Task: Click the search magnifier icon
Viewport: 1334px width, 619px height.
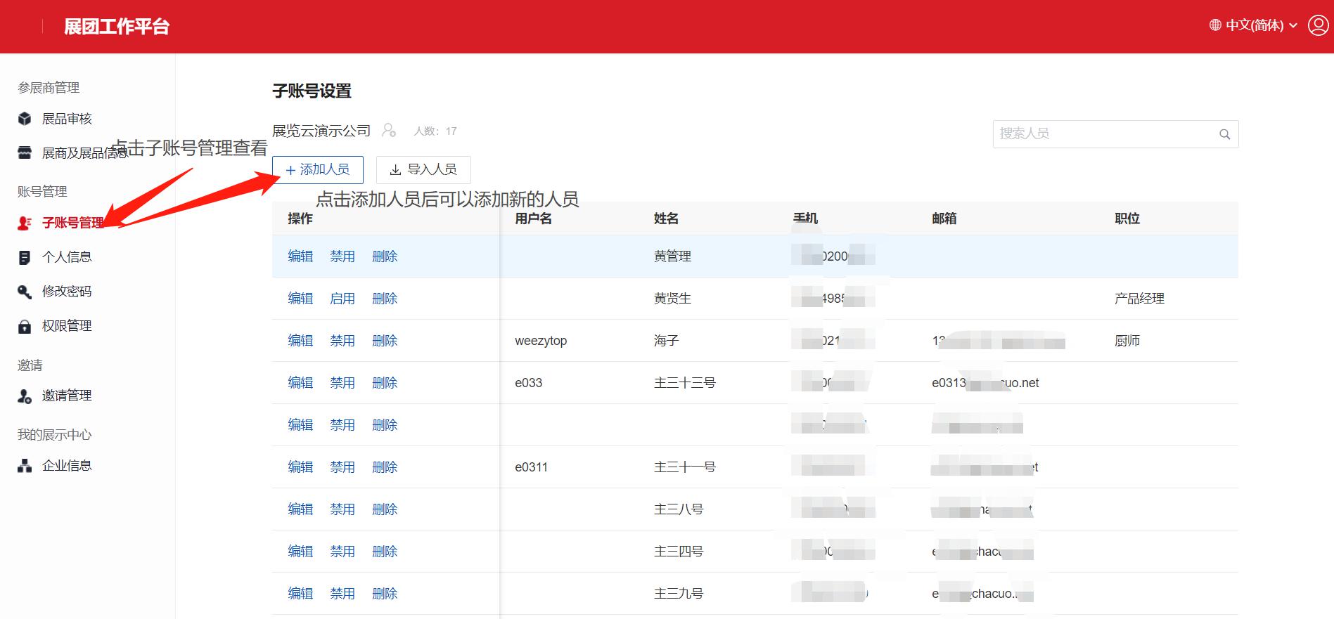Action: click(1224, 134)
